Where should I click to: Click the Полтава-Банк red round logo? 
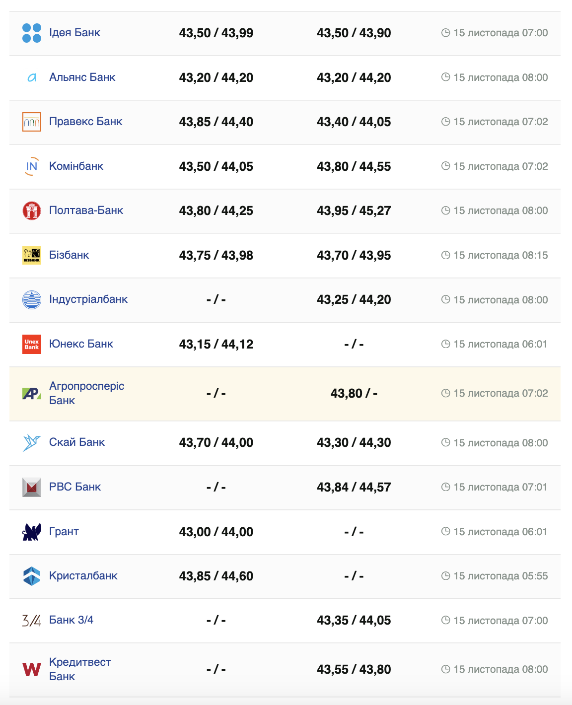pos(32,211)
